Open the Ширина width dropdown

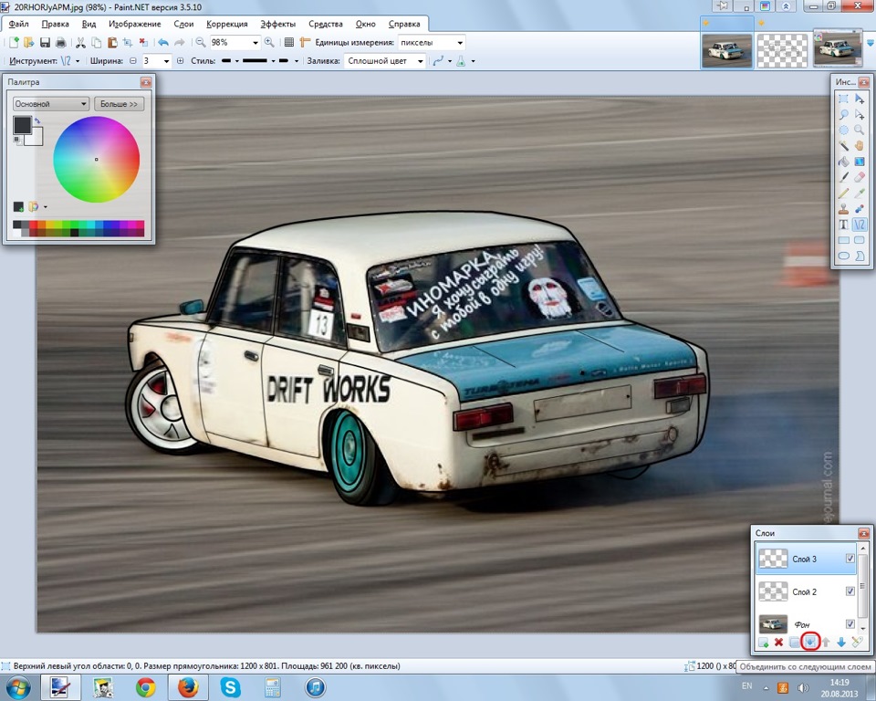pos(166,61)
